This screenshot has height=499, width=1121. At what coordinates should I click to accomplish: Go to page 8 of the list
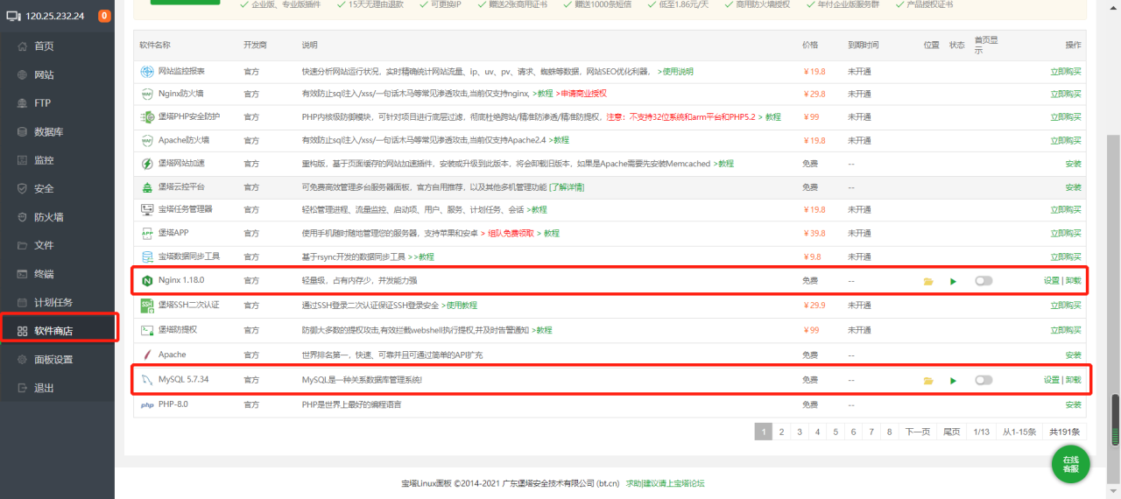coord(889,432)
